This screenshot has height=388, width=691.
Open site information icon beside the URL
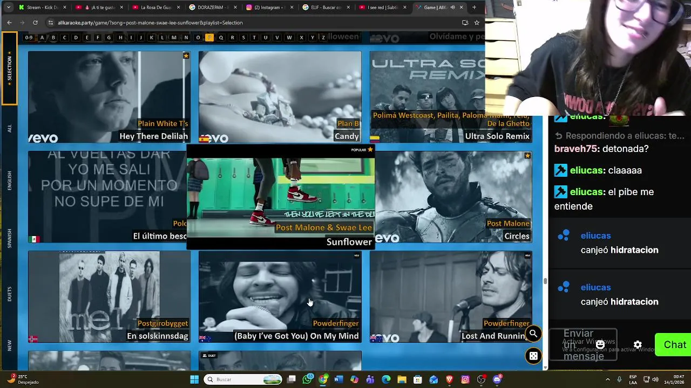tap(51, 23)
